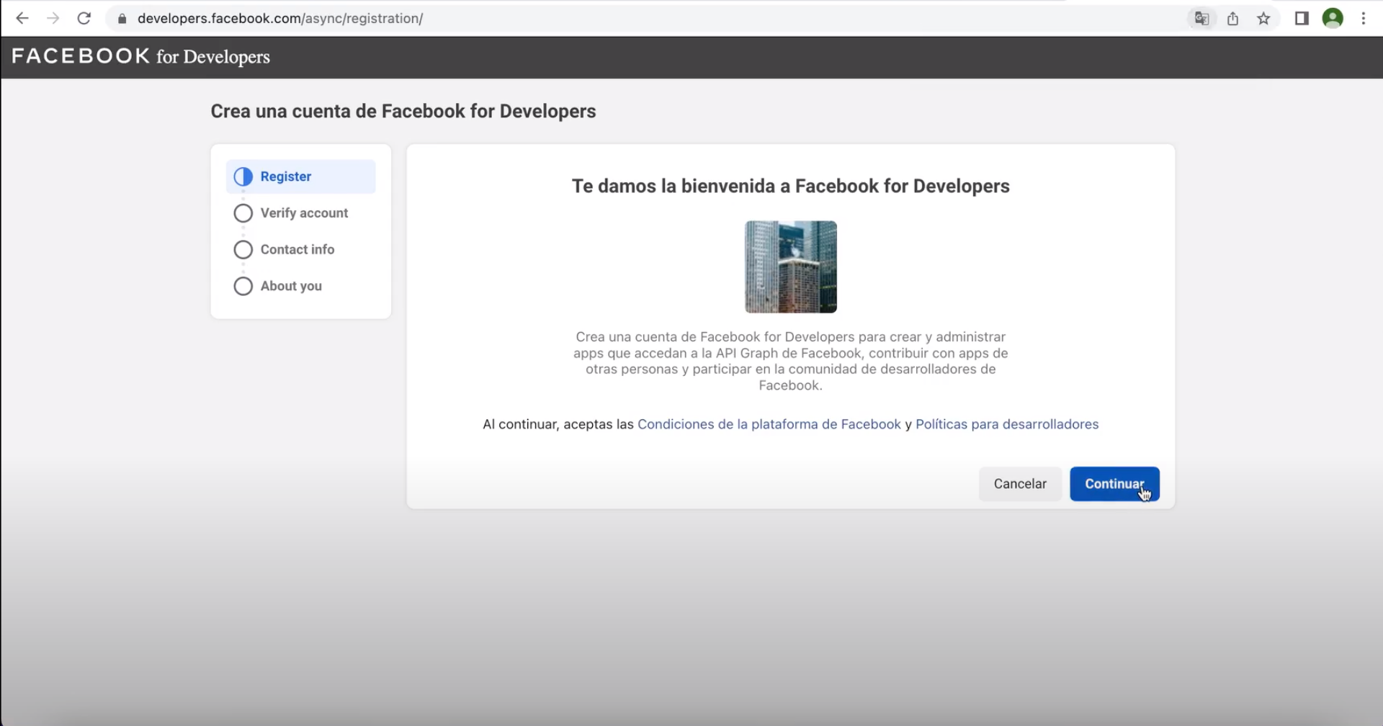Click the share page icon
The width and height of the screenshot is (1383, 726).
click(1232, 19)
